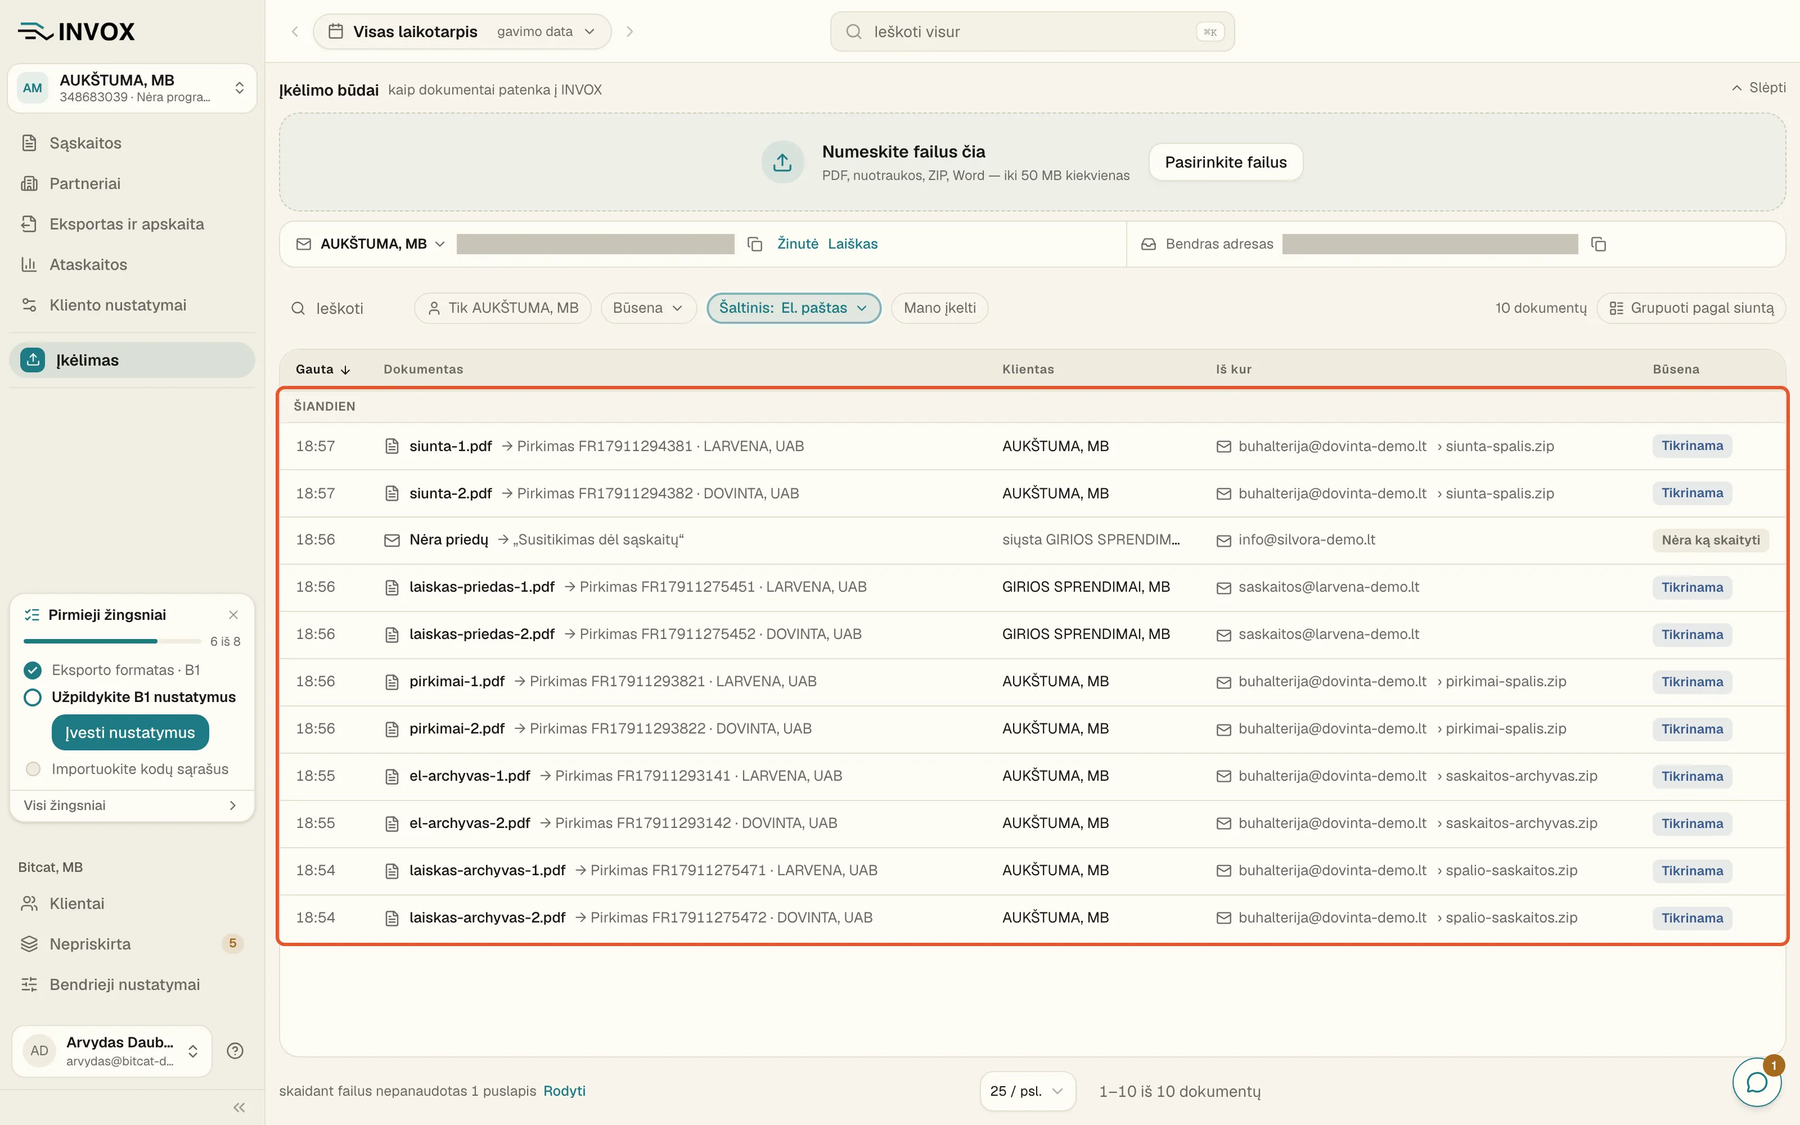Screen dimensions: 1800x1125
Task: Expand AUKŠTUMA, MB email address selector
Action: 382,244
